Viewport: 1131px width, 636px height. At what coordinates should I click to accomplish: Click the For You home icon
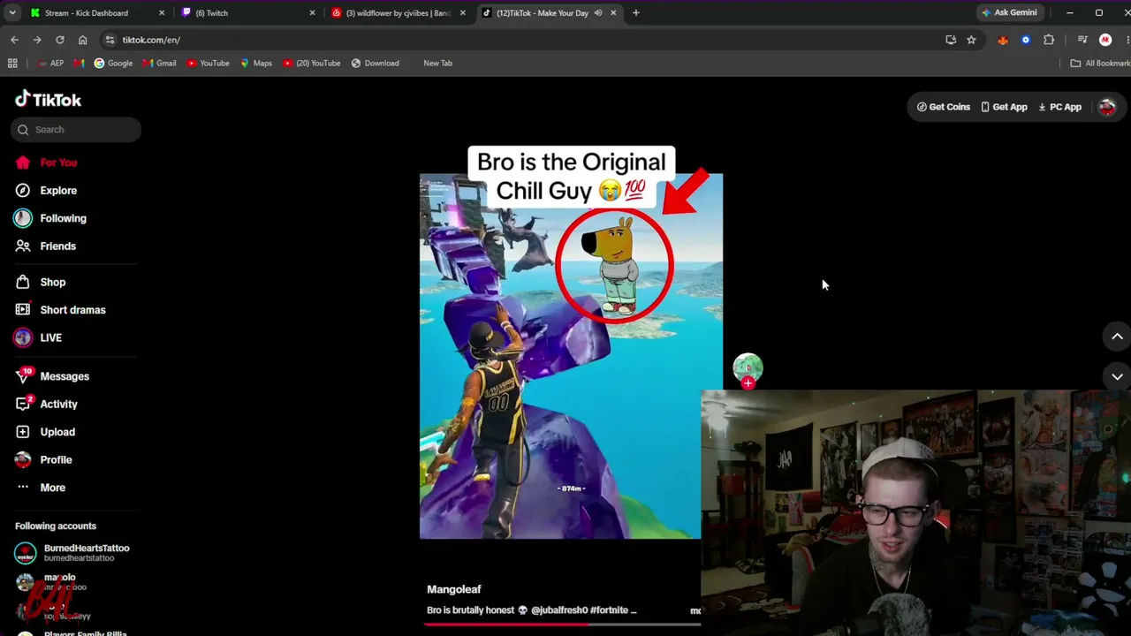click(23, 163)
